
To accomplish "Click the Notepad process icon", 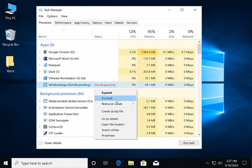I will click(x=45, y=65).
